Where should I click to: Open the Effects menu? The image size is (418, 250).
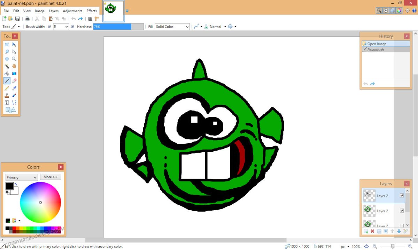click(x=92, y=11)
